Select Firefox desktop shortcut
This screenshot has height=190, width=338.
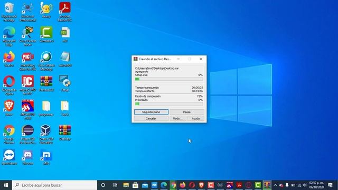(x=9, y=59)
